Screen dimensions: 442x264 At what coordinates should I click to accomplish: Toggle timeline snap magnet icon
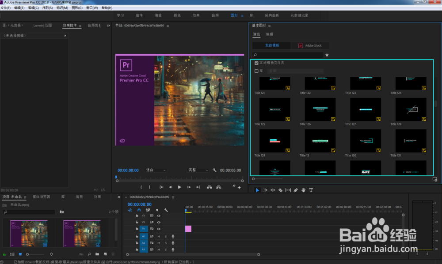[139, 210]
